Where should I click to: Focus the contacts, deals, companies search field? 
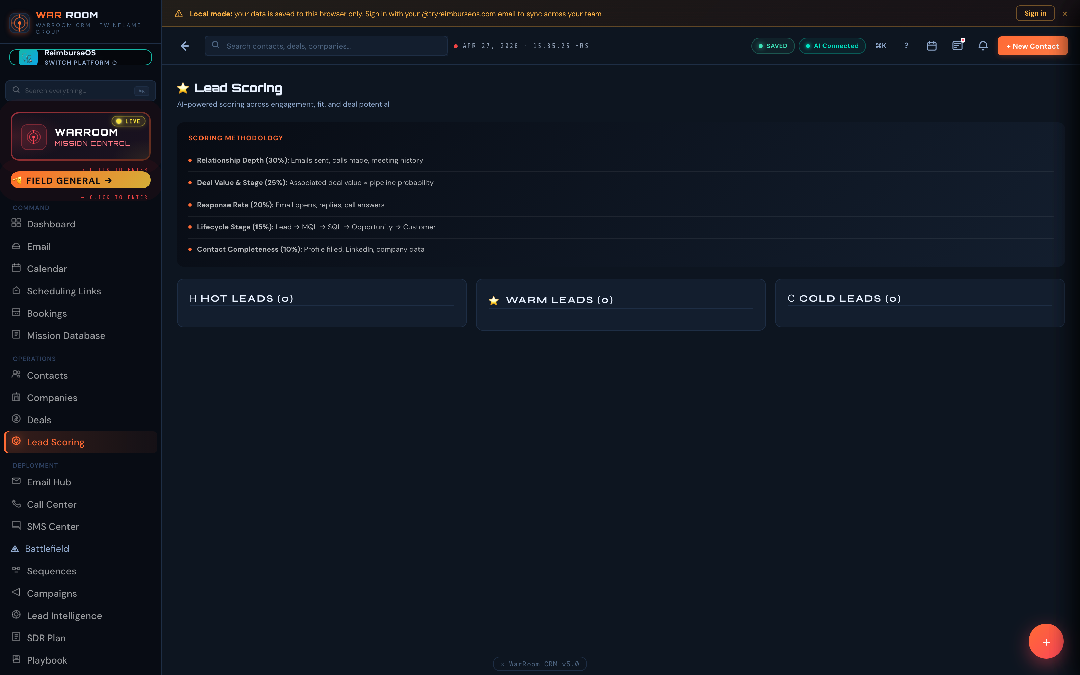click(x=326, y=46)
